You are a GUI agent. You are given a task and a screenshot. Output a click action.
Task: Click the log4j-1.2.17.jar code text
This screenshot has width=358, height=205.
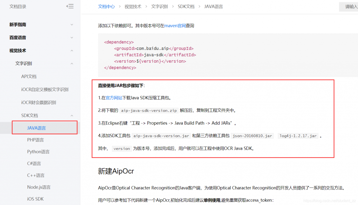tap(298, 136)
